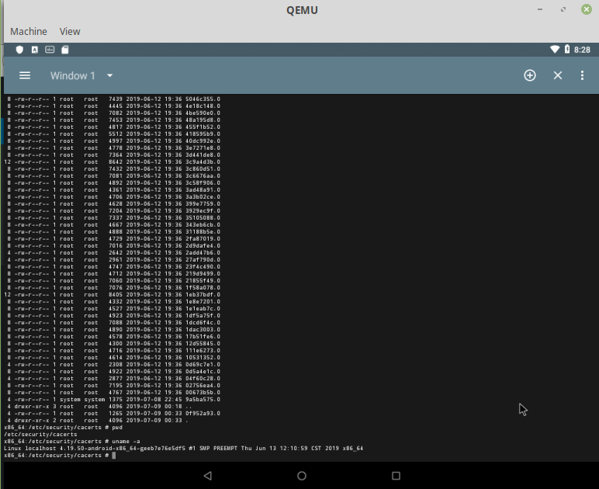Click file name 343eb6cb.0
Image resolution: width=599 pixels, height=489 pixels.
203,224
